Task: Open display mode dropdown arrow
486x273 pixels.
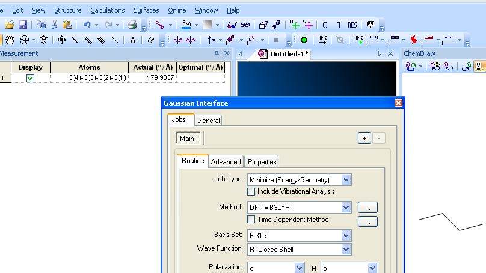Action: [170, 25]
